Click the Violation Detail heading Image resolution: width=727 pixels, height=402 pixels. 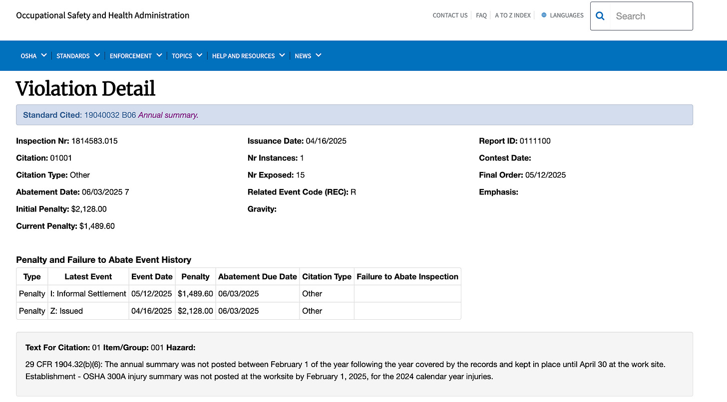tap(85, 89)
